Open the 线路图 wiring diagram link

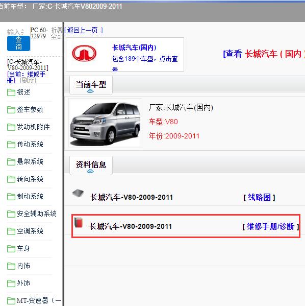259,197
